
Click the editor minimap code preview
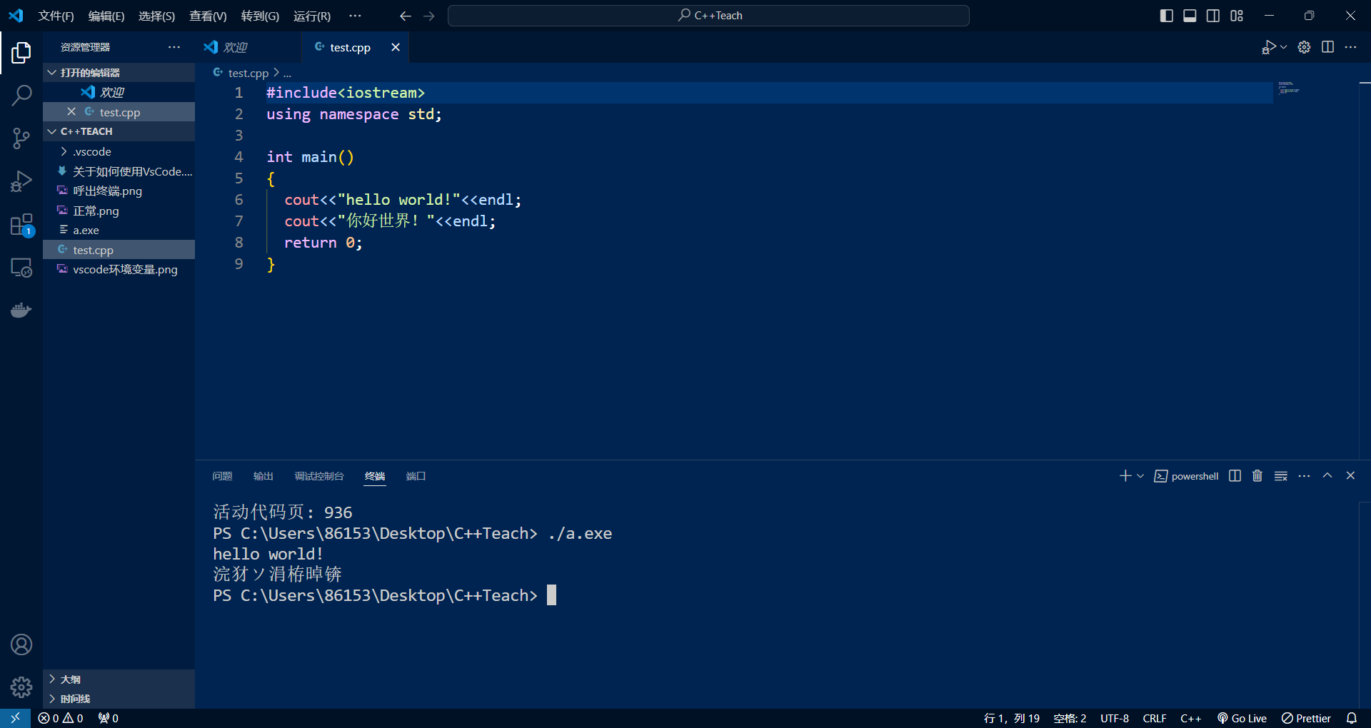click(x=1289, y=88)
